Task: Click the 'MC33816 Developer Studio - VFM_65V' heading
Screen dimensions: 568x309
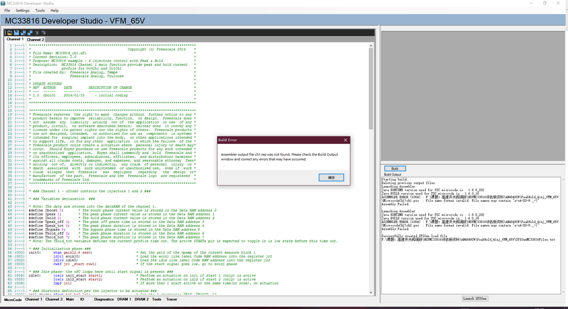Action: click(74, 21)
